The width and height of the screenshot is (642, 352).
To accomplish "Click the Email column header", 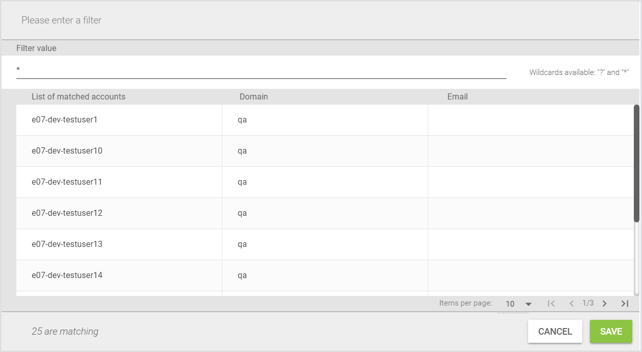I will pos(457,96).
